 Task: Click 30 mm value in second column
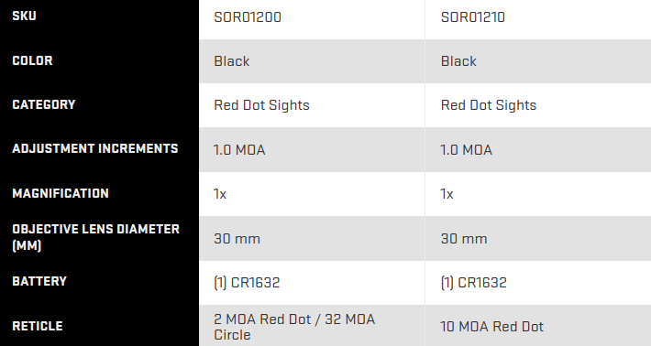[x=464, y=239]
